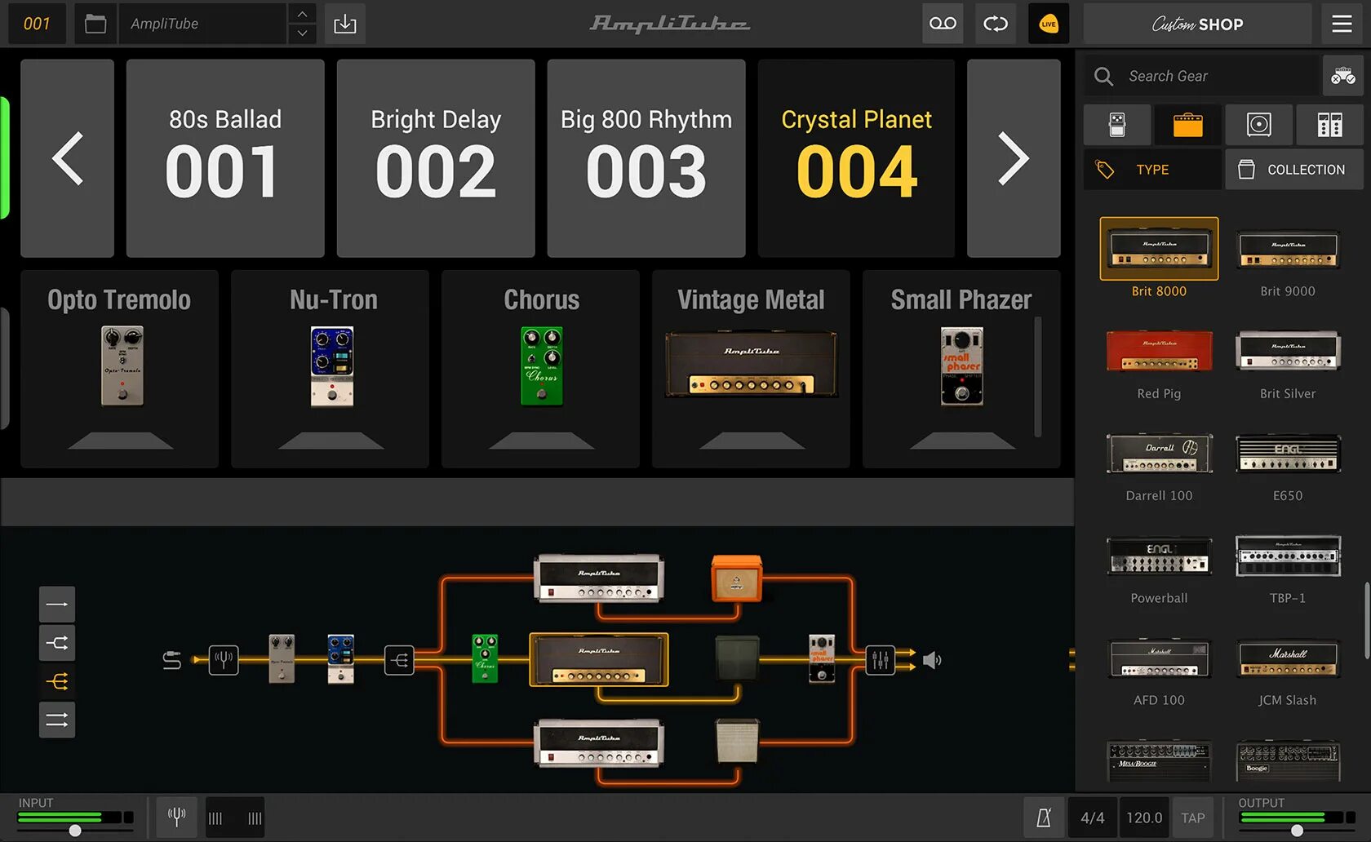Select the green Chorus pedal in chain

tap(485, 658)
